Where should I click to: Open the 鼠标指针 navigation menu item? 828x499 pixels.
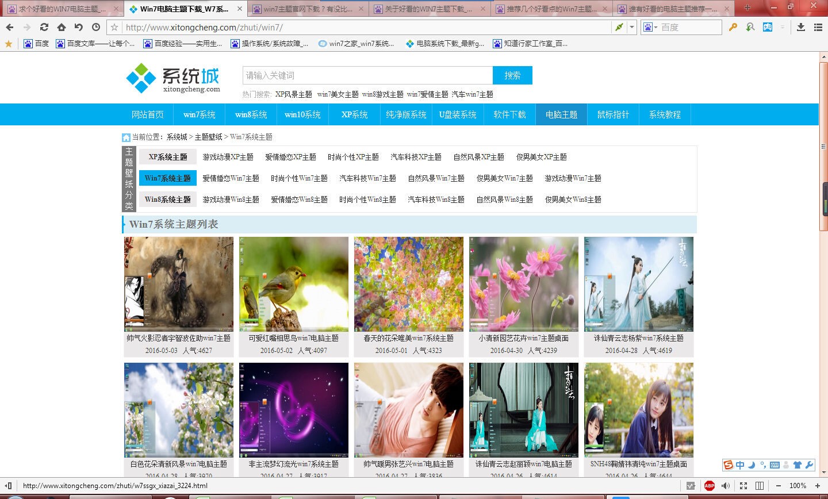613,114
